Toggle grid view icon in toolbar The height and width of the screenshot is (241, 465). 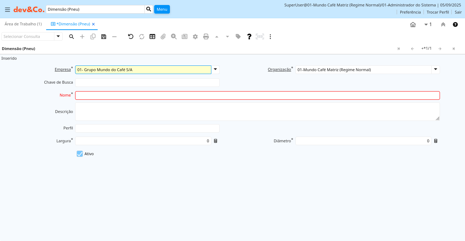click(x=152, y=36)
